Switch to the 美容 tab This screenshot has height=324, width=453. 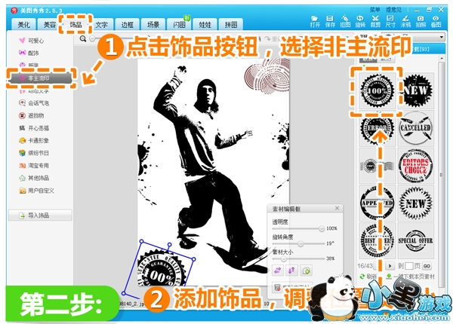pyautogui.click(x=50, y=25)
